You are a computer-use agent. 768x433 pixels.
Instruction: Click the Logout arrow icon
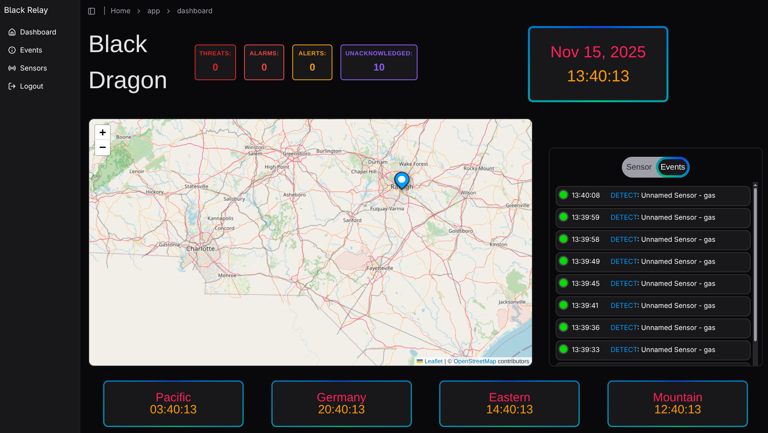point(12,86)
